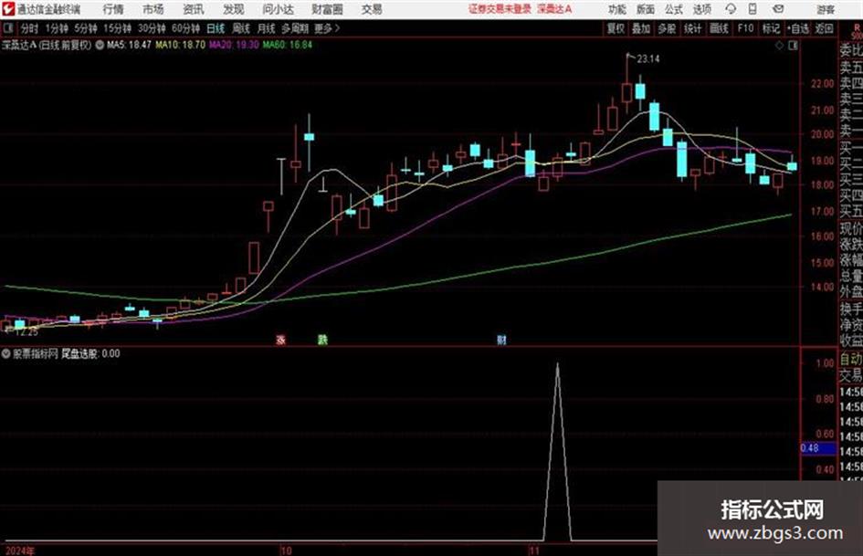Open indicator settings circle icon next to 股票指标网
The width and height of the screenshot is (863, 556).
6,353
